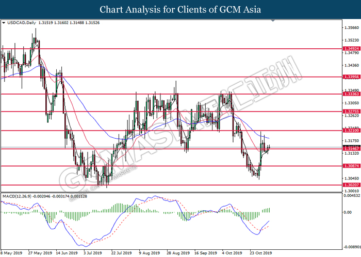Screen dimensions: 361x257
Task: Click the USDCAD.Daily symbol label
Action: tap(20, 23)
